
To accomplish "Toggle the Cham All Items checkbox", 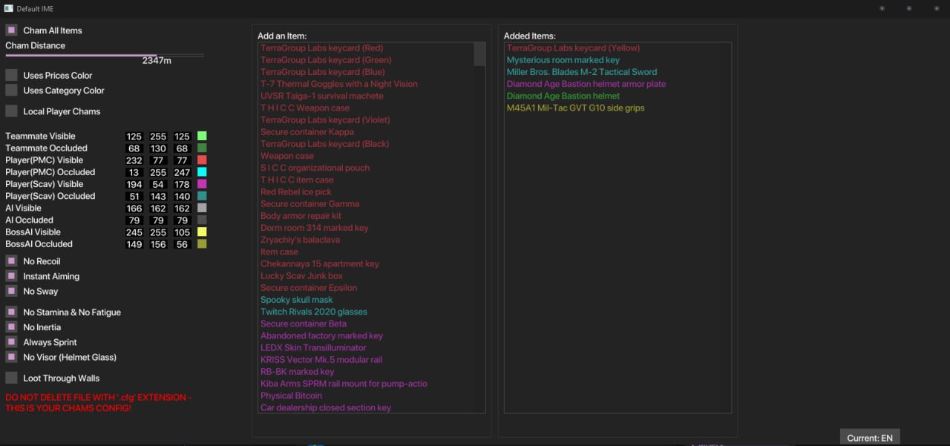I will 11,30.
